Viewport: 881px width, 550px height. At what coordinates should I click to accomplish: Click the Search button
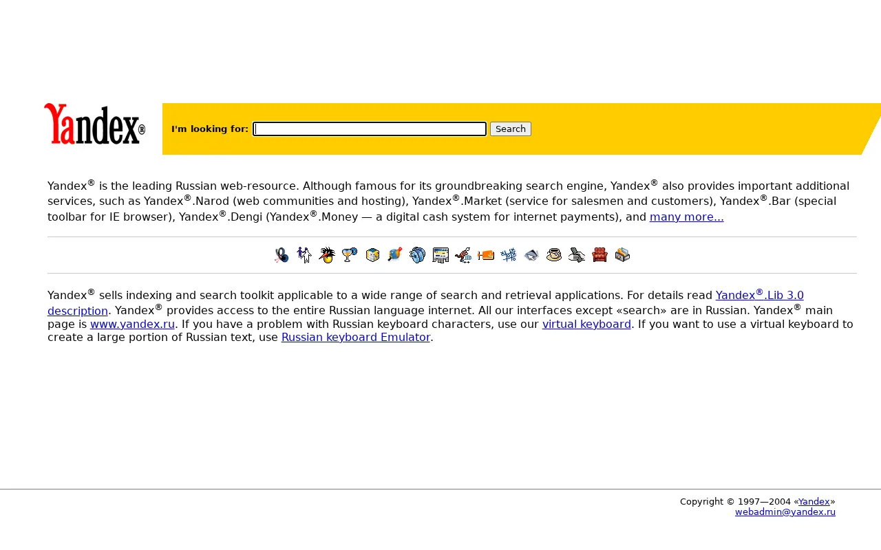(511, 129)
